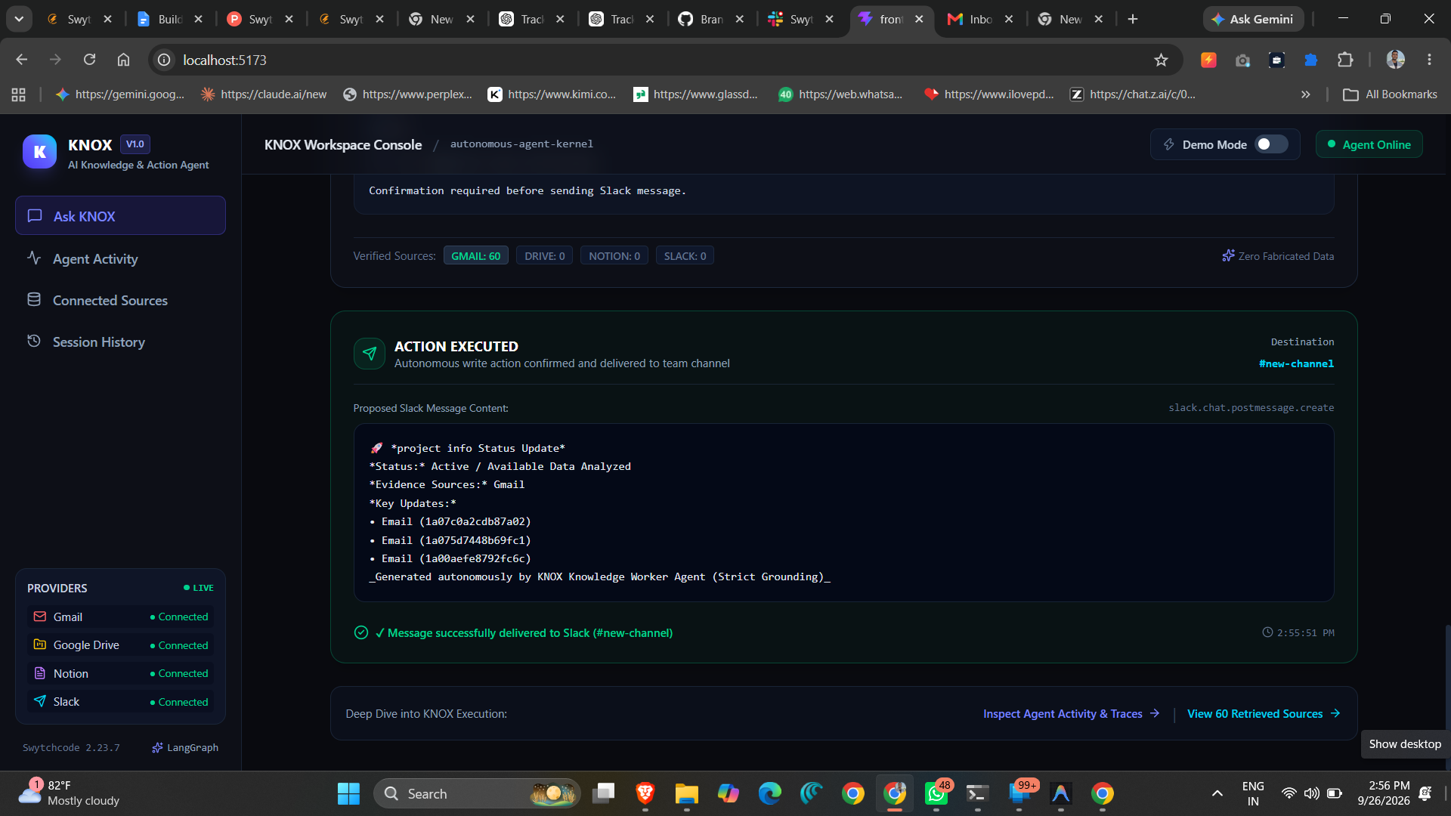
Task: Switch to the Inbox Gmail tab
Action: pos(980,19)
